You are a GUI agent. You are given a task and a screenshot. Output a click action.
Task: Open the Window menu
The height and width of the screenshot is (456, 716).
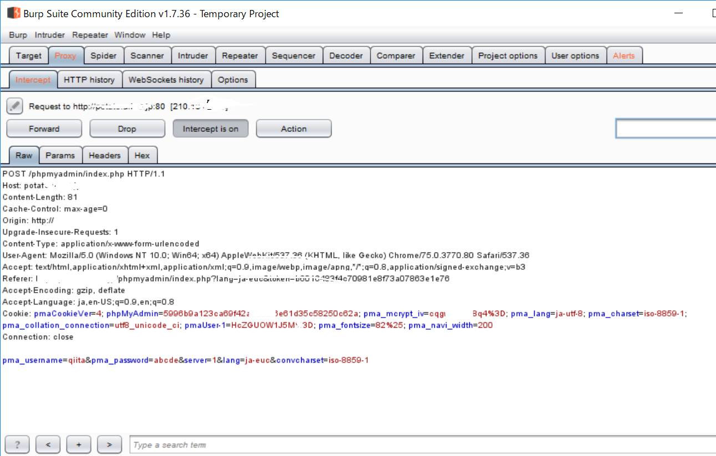point(130,35)
